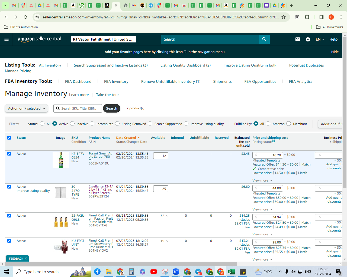The height and width of the screenshot is (277, 347).
Task: Expand the Available 32 quantity dropdown
Action: click(165, 216)
